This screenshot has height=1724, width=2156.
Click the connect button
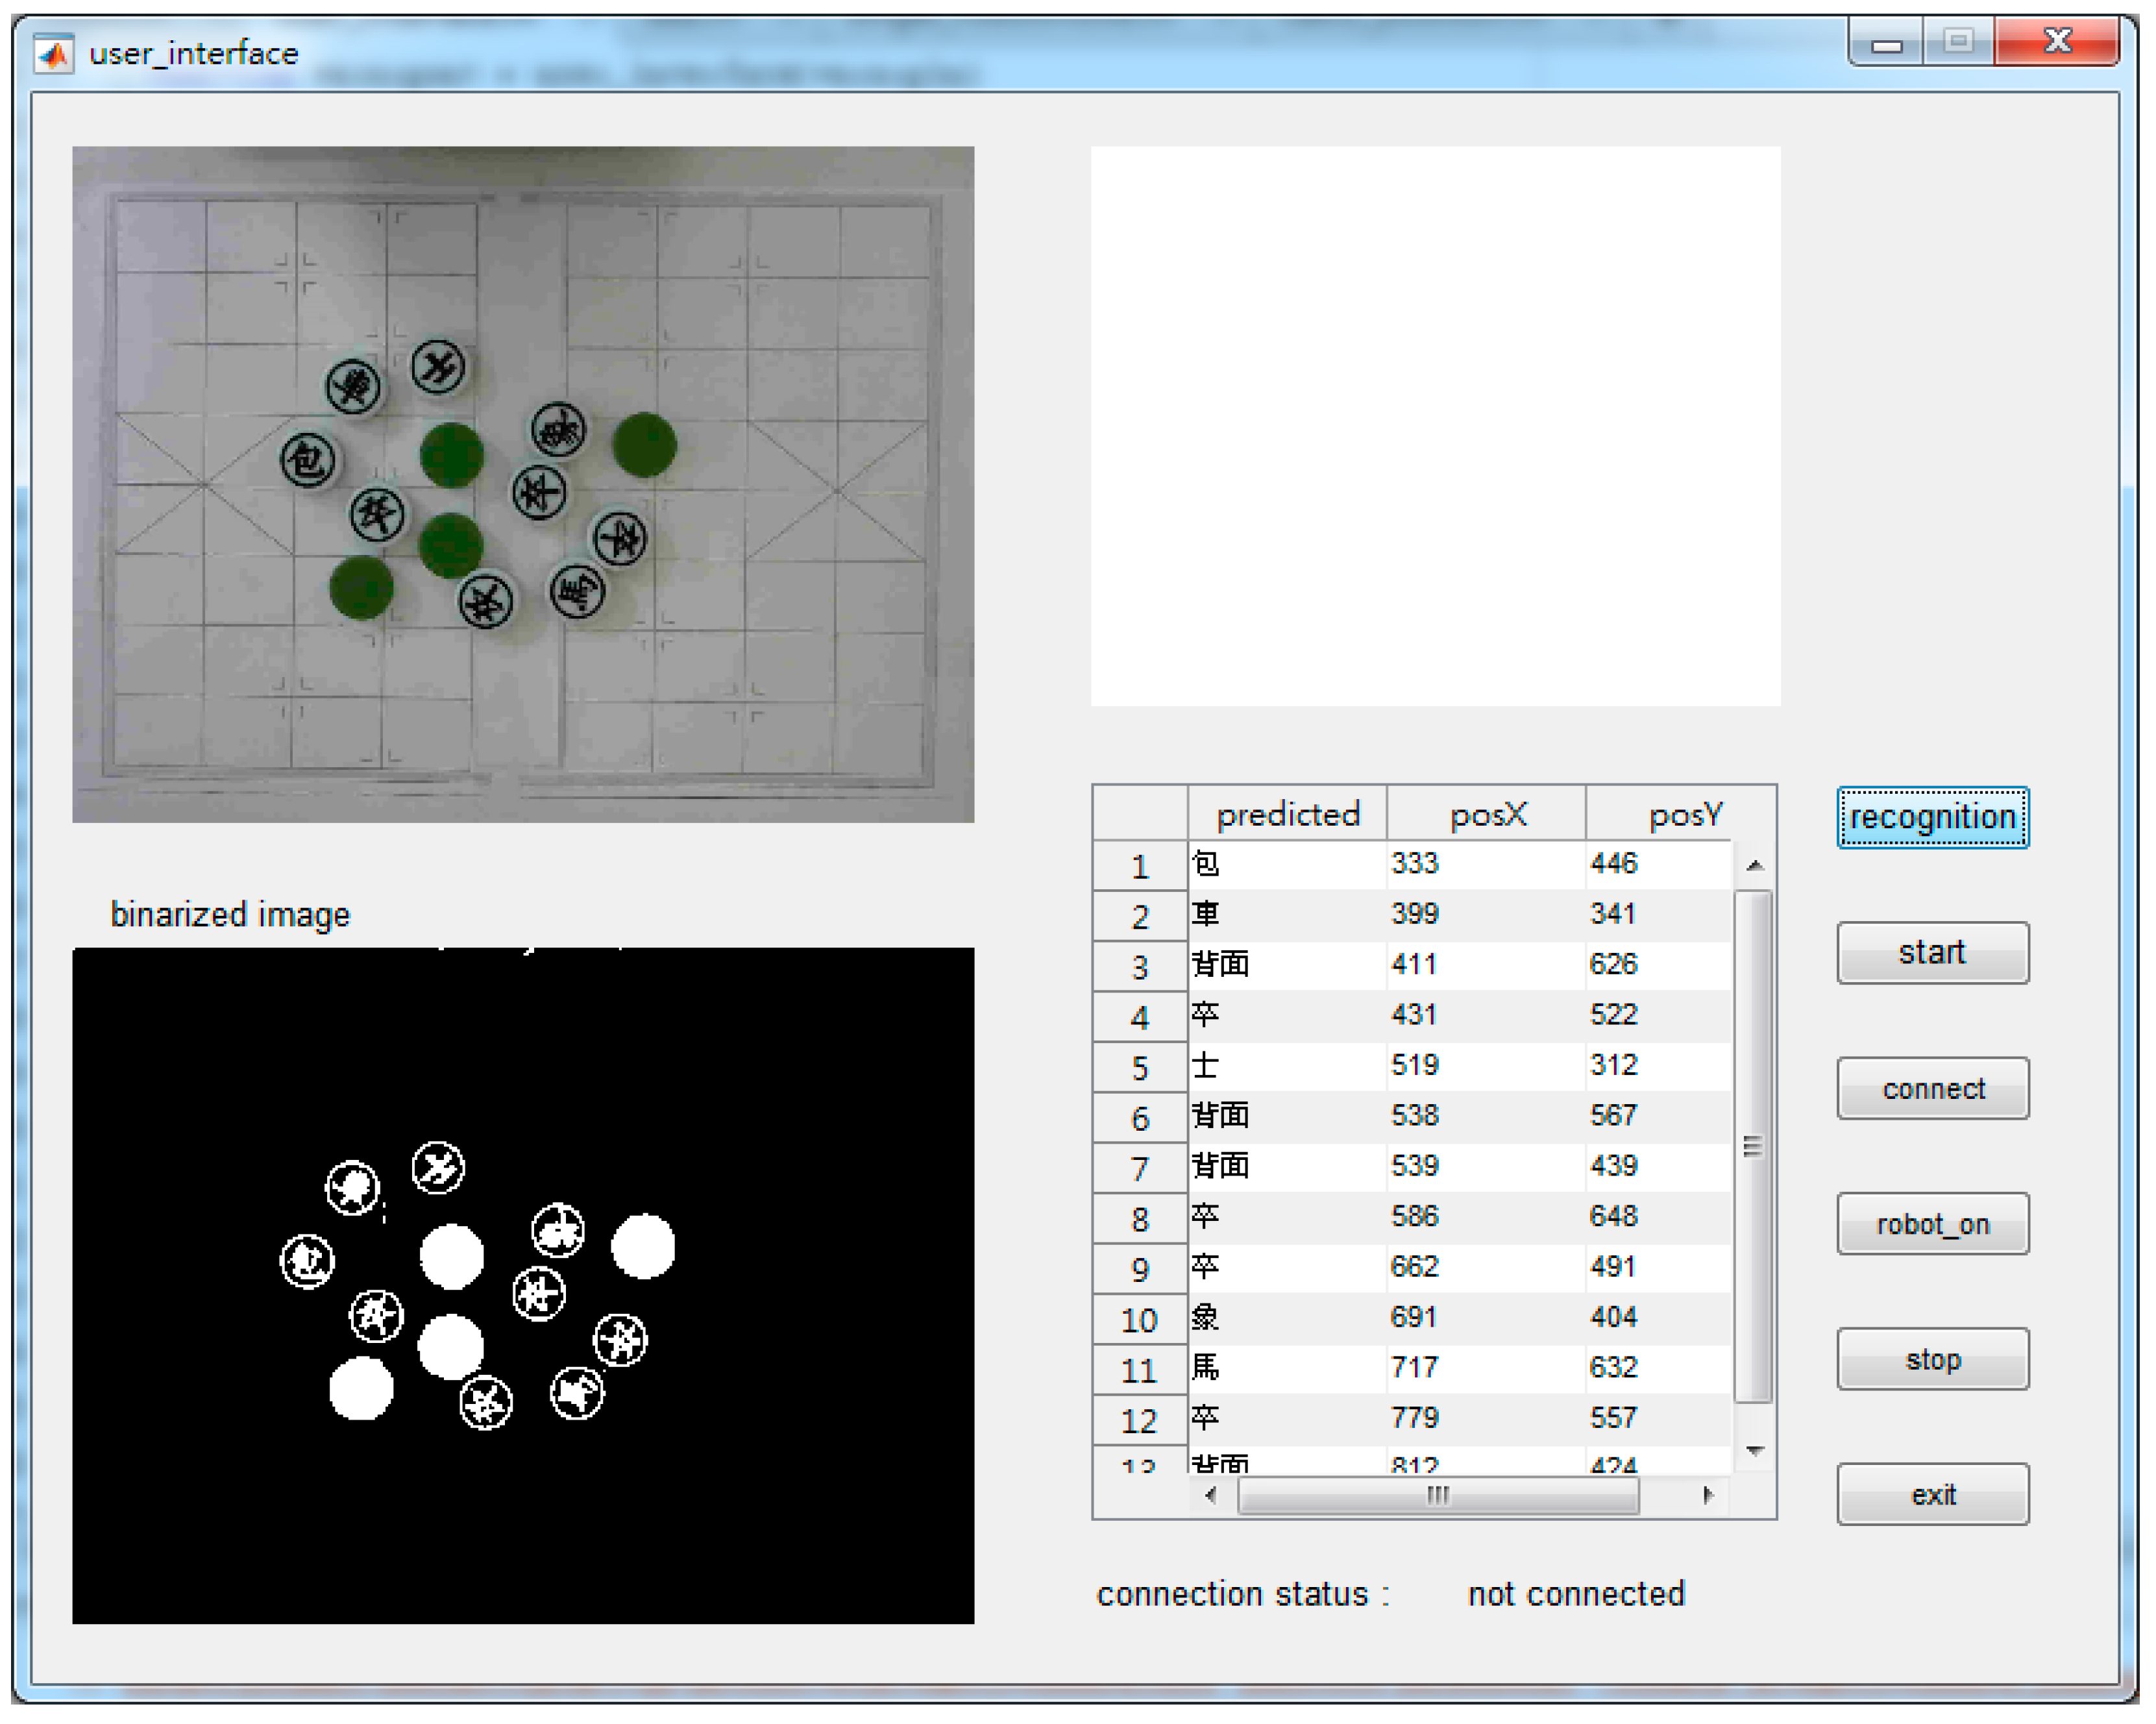coord(1932,1088)
